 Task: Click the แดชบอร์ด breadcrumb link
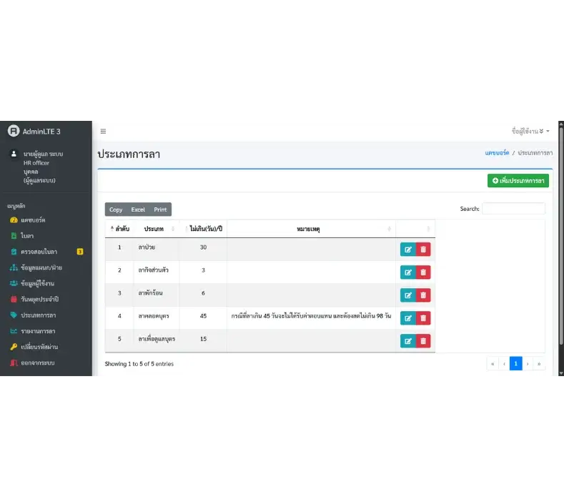tap(497, 153)
